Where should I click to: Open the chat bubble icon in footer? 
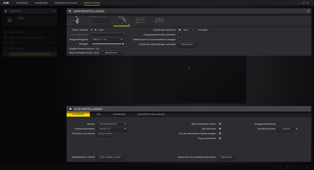pyautogui.click(x=287, y=167)
